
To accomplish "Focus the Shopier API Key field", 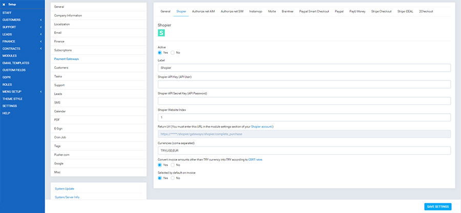I will 304,84.
